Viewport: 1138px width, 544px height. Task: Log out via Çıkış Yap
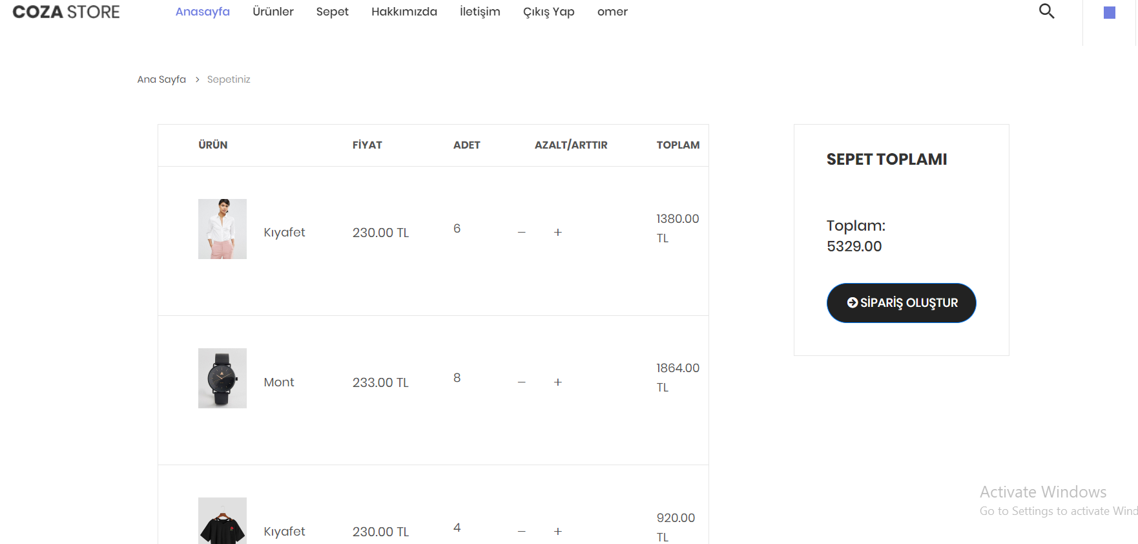click(x=548, y=11)
